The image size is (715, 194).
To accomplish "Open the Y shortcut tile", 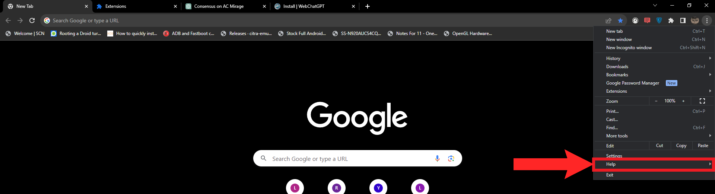I will 378,188.
